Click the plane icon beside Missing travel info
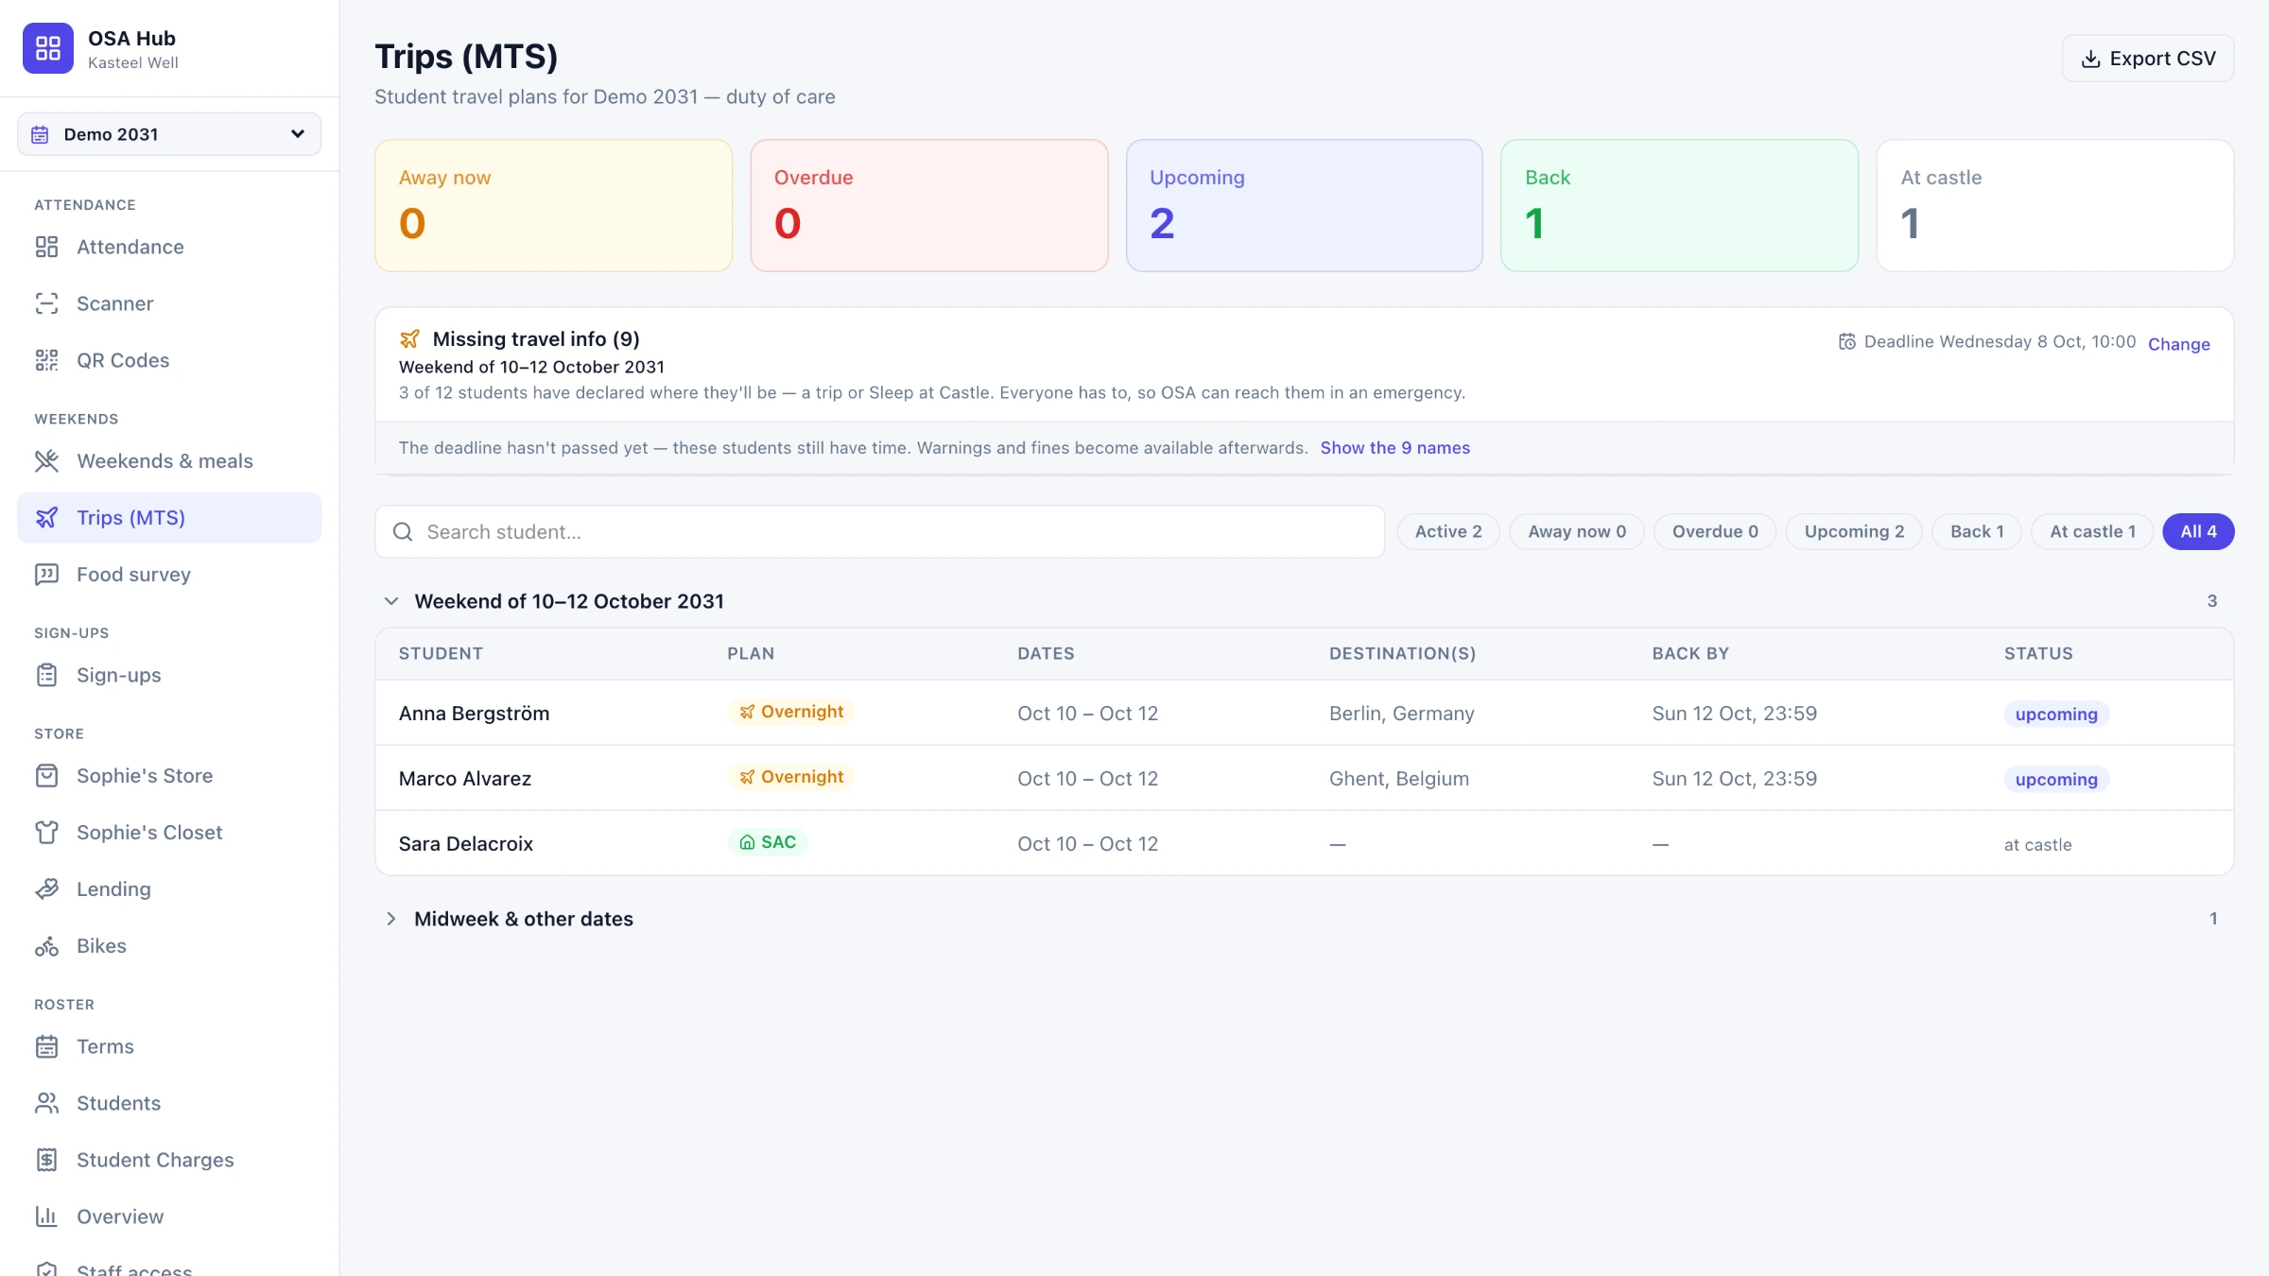2269x1276 pixels. click(409, 338)
